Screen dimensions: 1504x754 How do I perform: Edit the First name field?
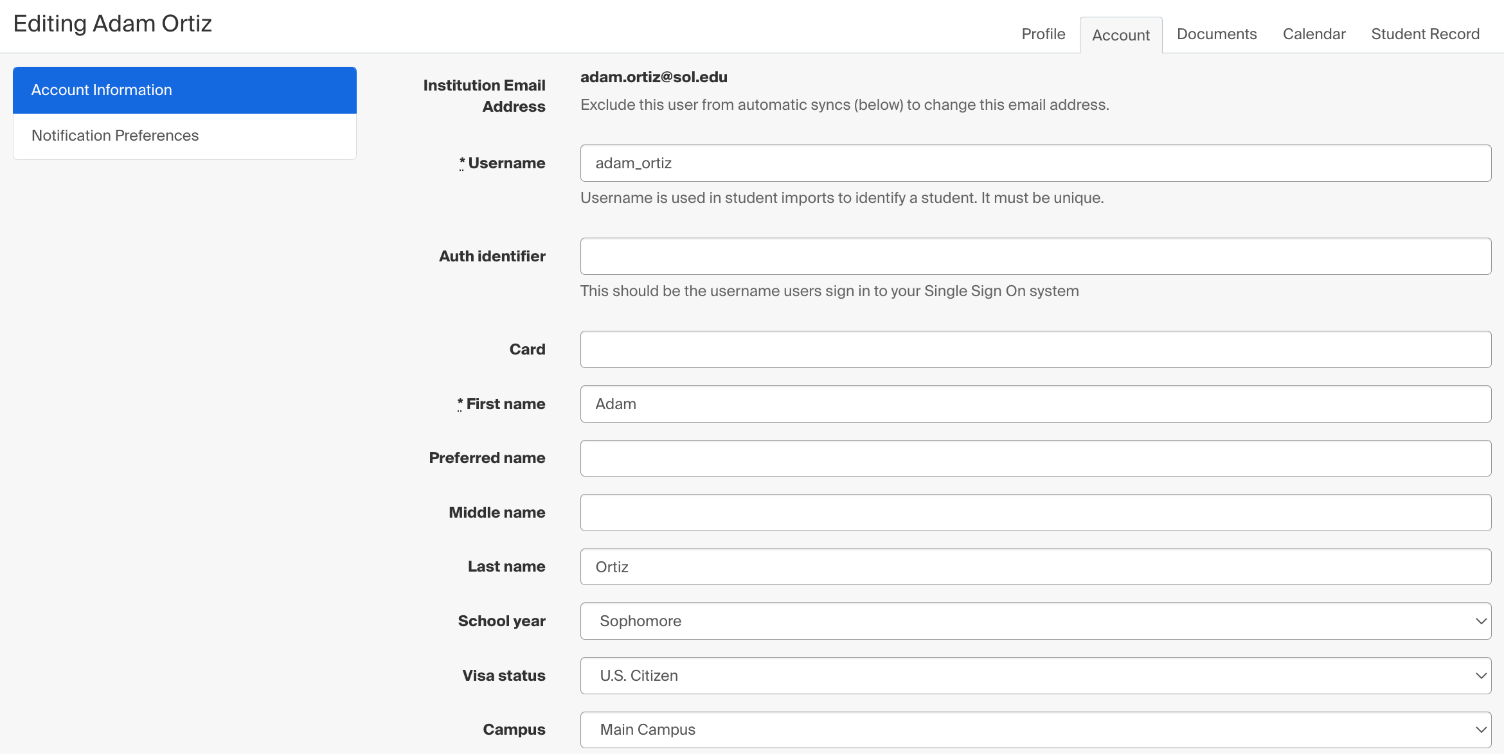pos(1035,403)
